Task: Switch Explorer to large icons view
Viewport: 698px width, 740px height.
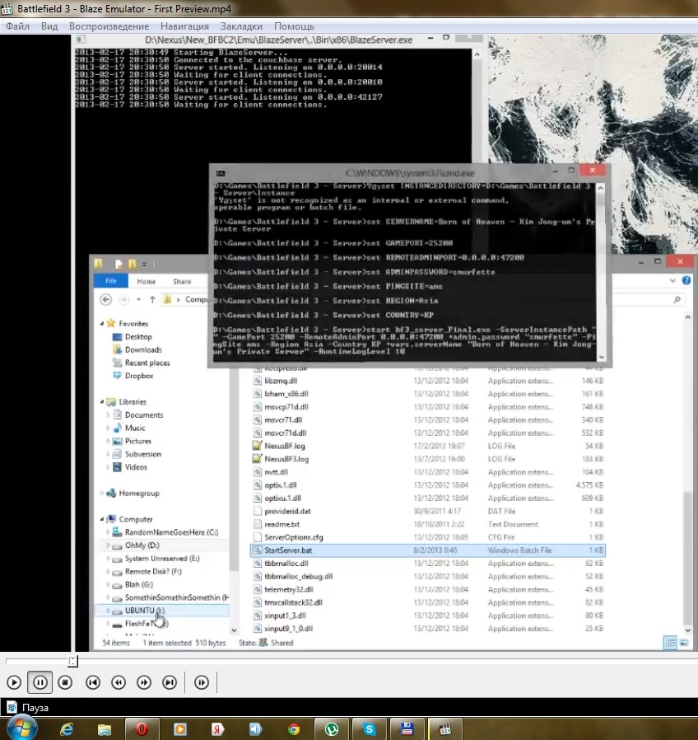Action: coord(684,643)
